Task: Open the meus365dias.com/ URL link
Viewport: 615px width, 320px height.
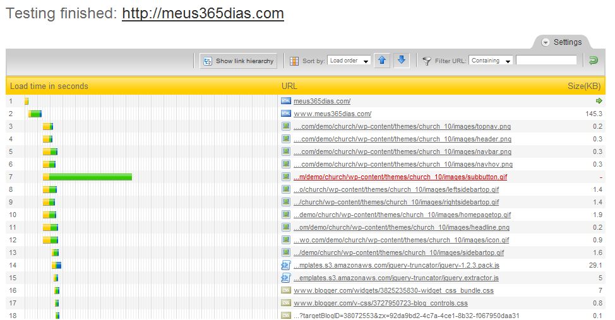Action: coord(322,101)
